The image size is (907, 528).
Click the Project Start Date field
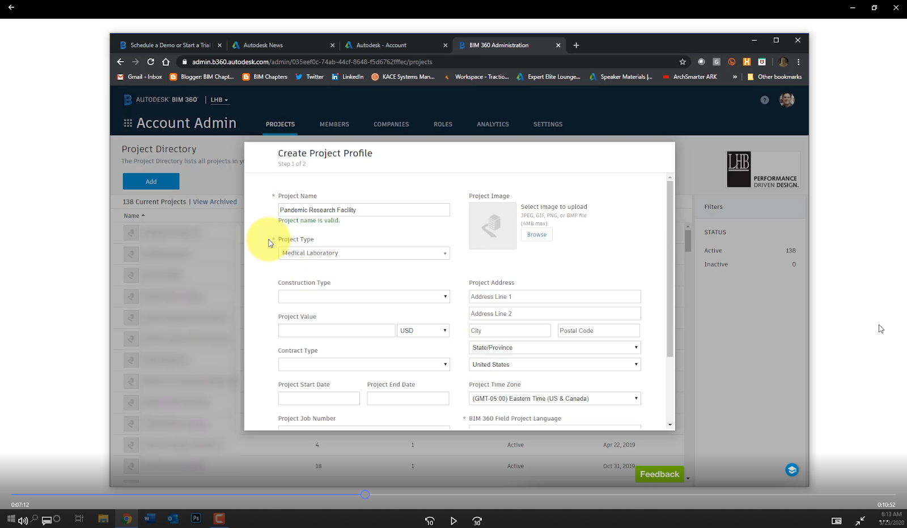pos(319,398)
